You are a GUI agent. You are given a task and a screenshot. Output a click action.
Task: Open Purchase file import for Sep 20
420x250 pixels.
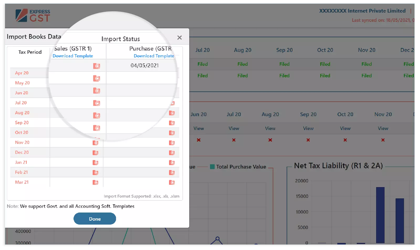(172, 123)
